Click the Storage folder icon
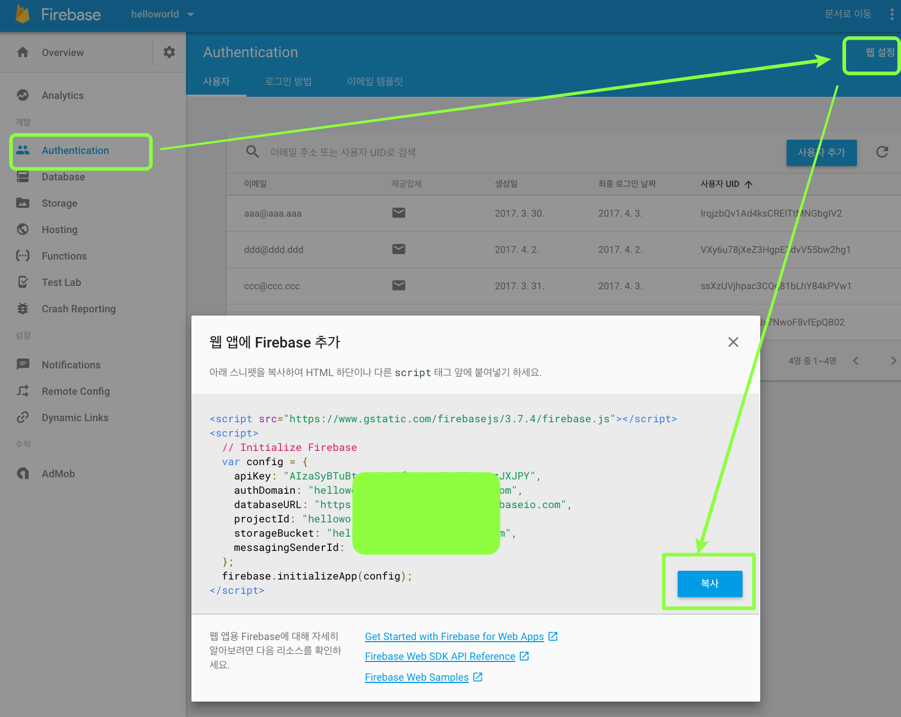This screenshot has width=901, height=717. coord(23,203)
